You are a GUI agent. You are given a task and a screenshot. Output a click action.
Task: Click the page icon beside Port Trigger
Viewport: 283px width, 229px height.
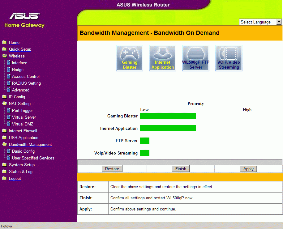(9, 110)
